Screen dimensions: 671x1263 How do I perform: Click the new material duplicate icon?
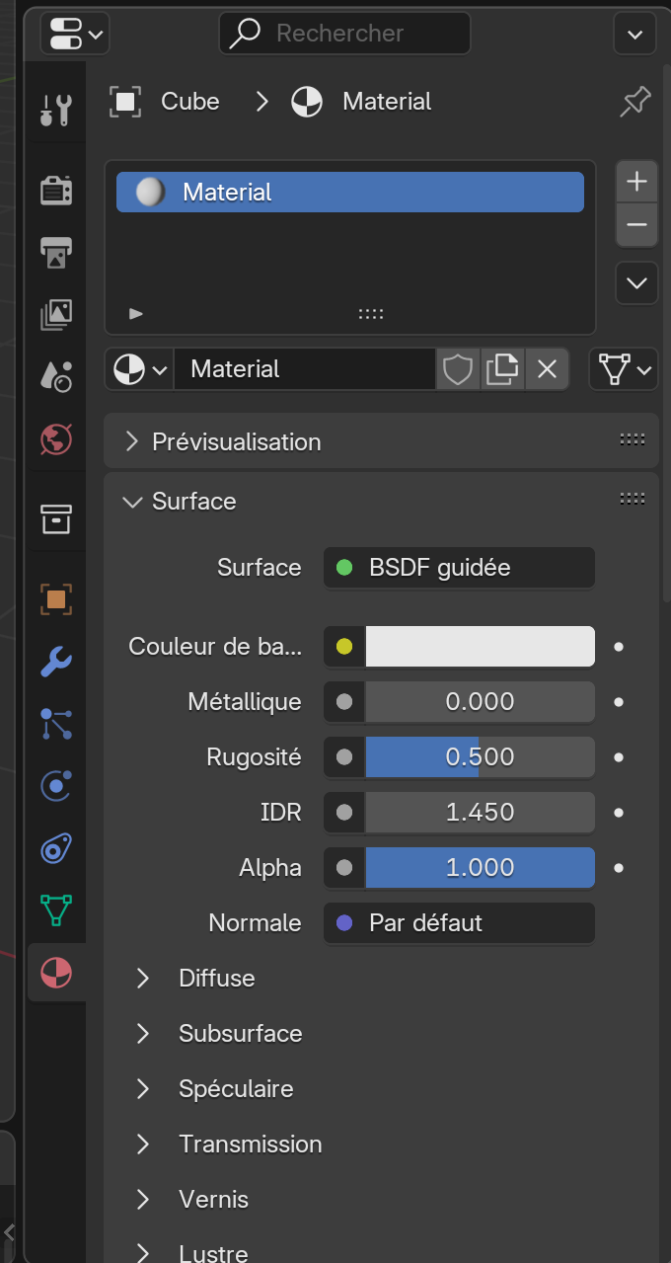[501, 369]
